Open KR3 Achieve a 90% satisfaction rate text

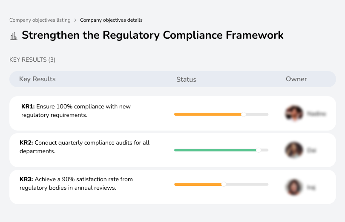point(76,184)
